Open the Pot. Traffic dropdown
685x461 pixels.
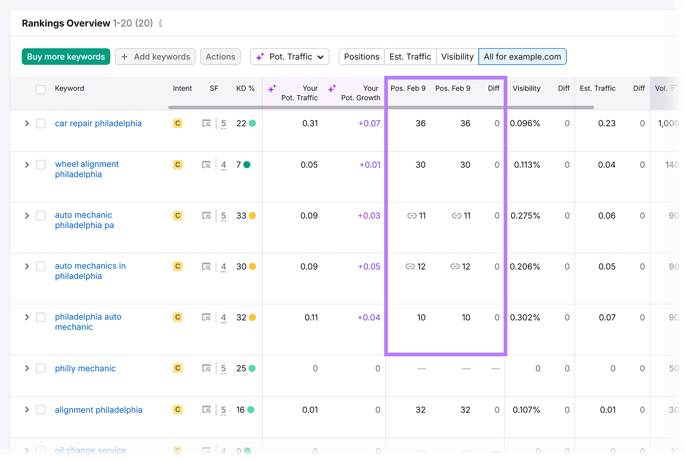(289, 57)
